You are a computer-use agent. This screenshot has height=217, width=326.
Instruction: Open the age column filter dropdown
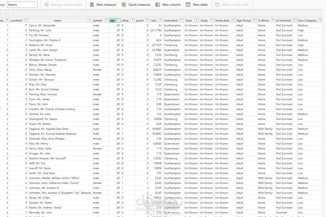pos(119,20)
